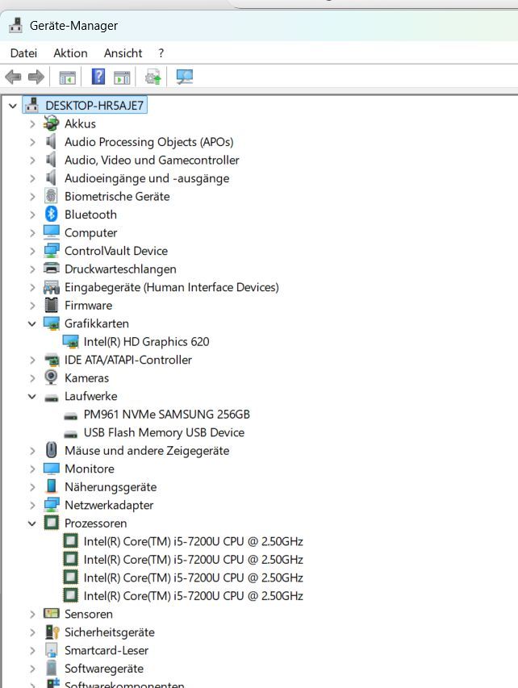This screenshot has height=688, width=518.
Task: Click the Back arrow in toolbar
Action: coord(13,77)
